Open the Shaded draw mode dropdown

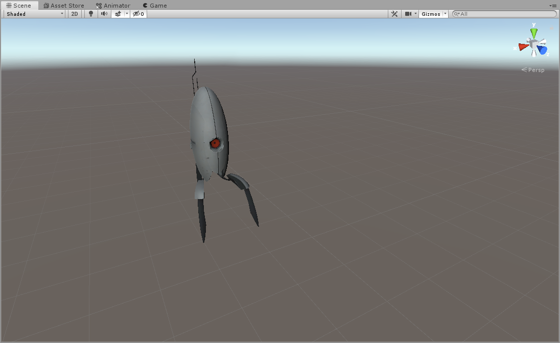tap(35, 14)
